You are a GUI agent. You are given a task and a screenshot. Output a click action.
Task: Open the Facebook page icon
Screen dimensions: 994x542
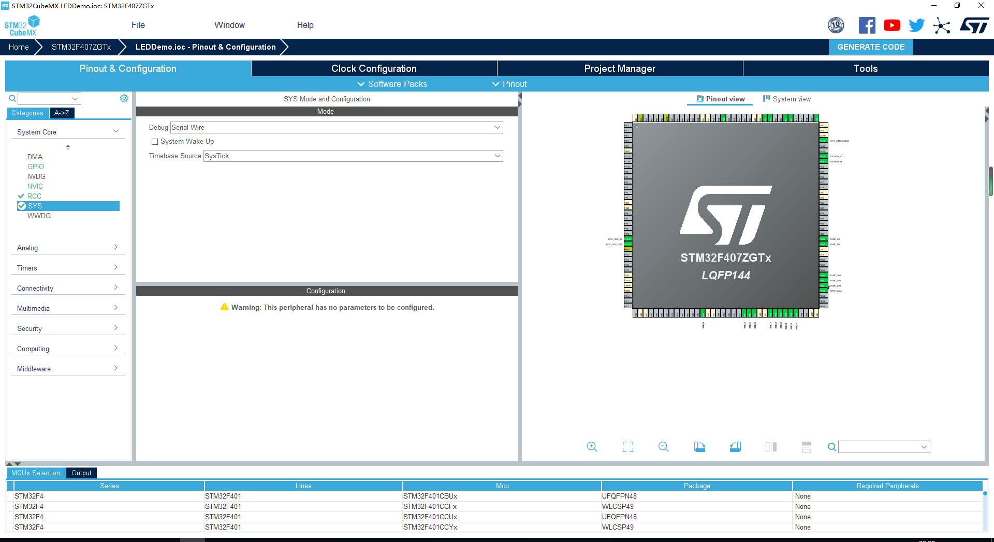(x=867, y=25)
